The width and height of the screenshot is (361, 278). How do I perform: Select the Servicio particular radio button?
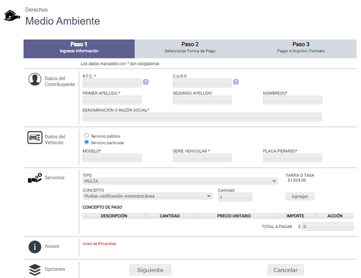(x=87, y=142)
